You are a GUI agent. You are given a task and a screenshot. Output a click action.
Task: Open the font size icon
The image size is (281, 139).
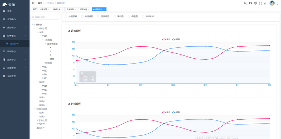click(266, 3)
